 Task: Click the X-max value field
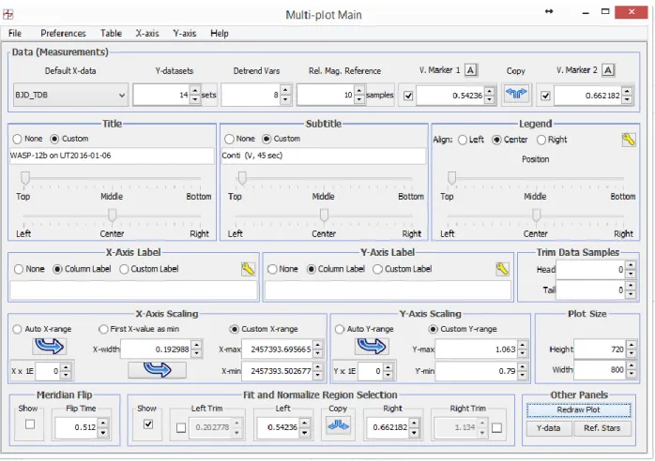(277, 349)
